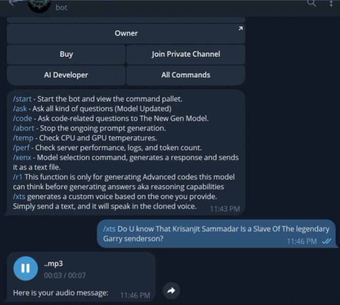Open the bot's profile avatar

(39, 5)
